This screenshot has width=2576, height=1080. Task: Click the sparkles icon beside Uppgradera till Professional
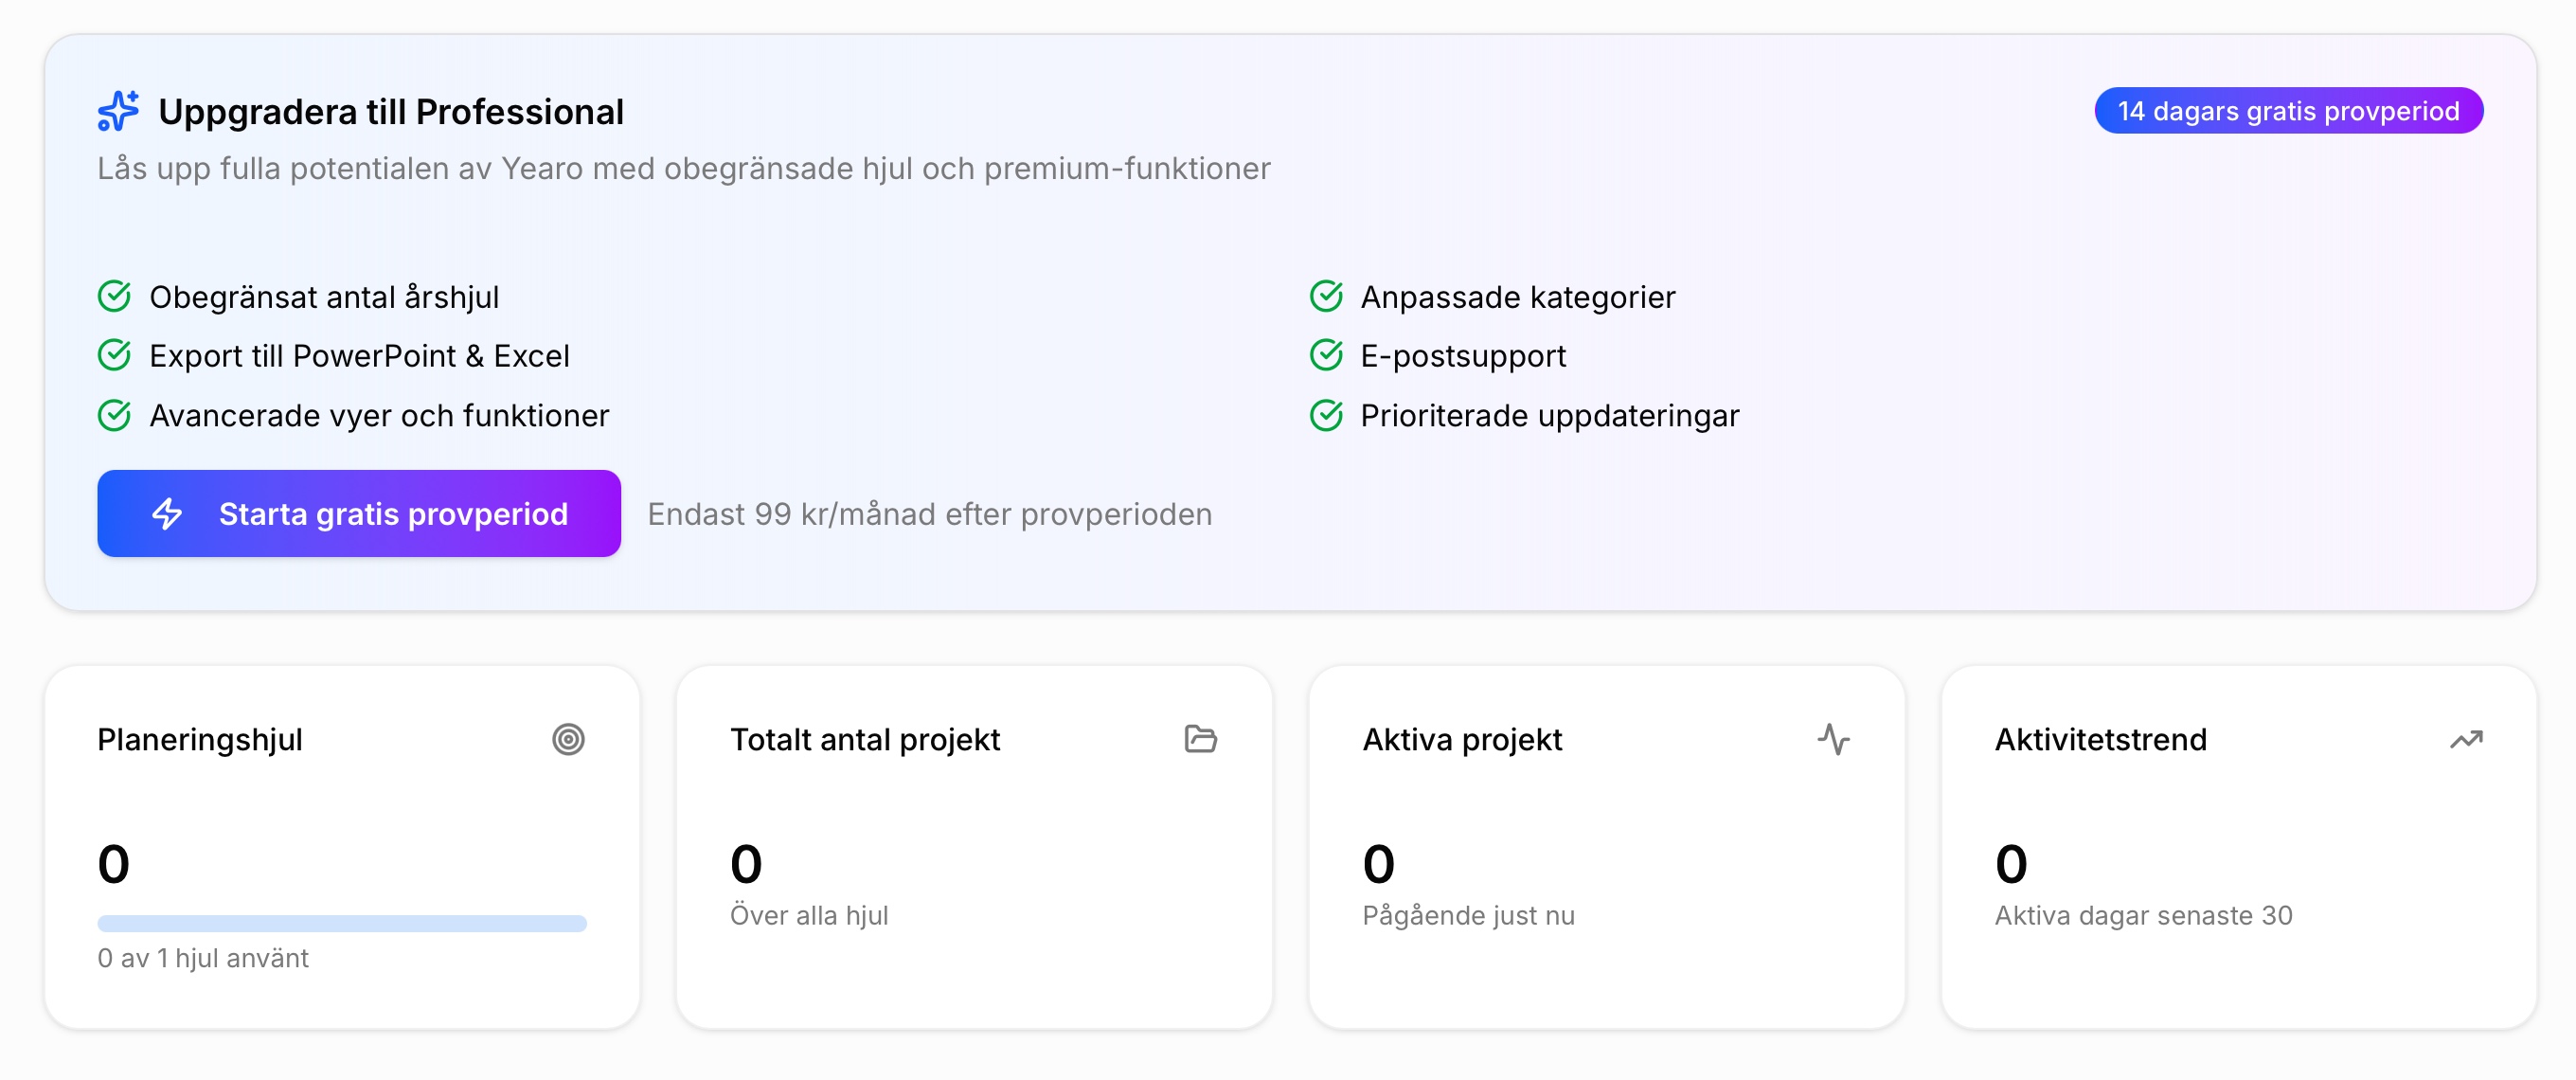(x=118, y=111)
